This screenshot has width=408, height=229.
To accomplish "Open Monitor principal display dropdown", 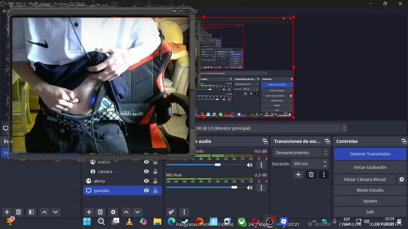I will pyautogui.click(x=270, y=128).
